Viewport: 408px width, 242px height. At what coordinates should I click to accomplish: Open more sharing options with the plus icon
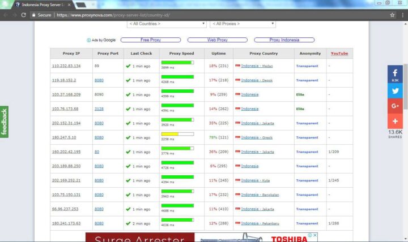395,121
